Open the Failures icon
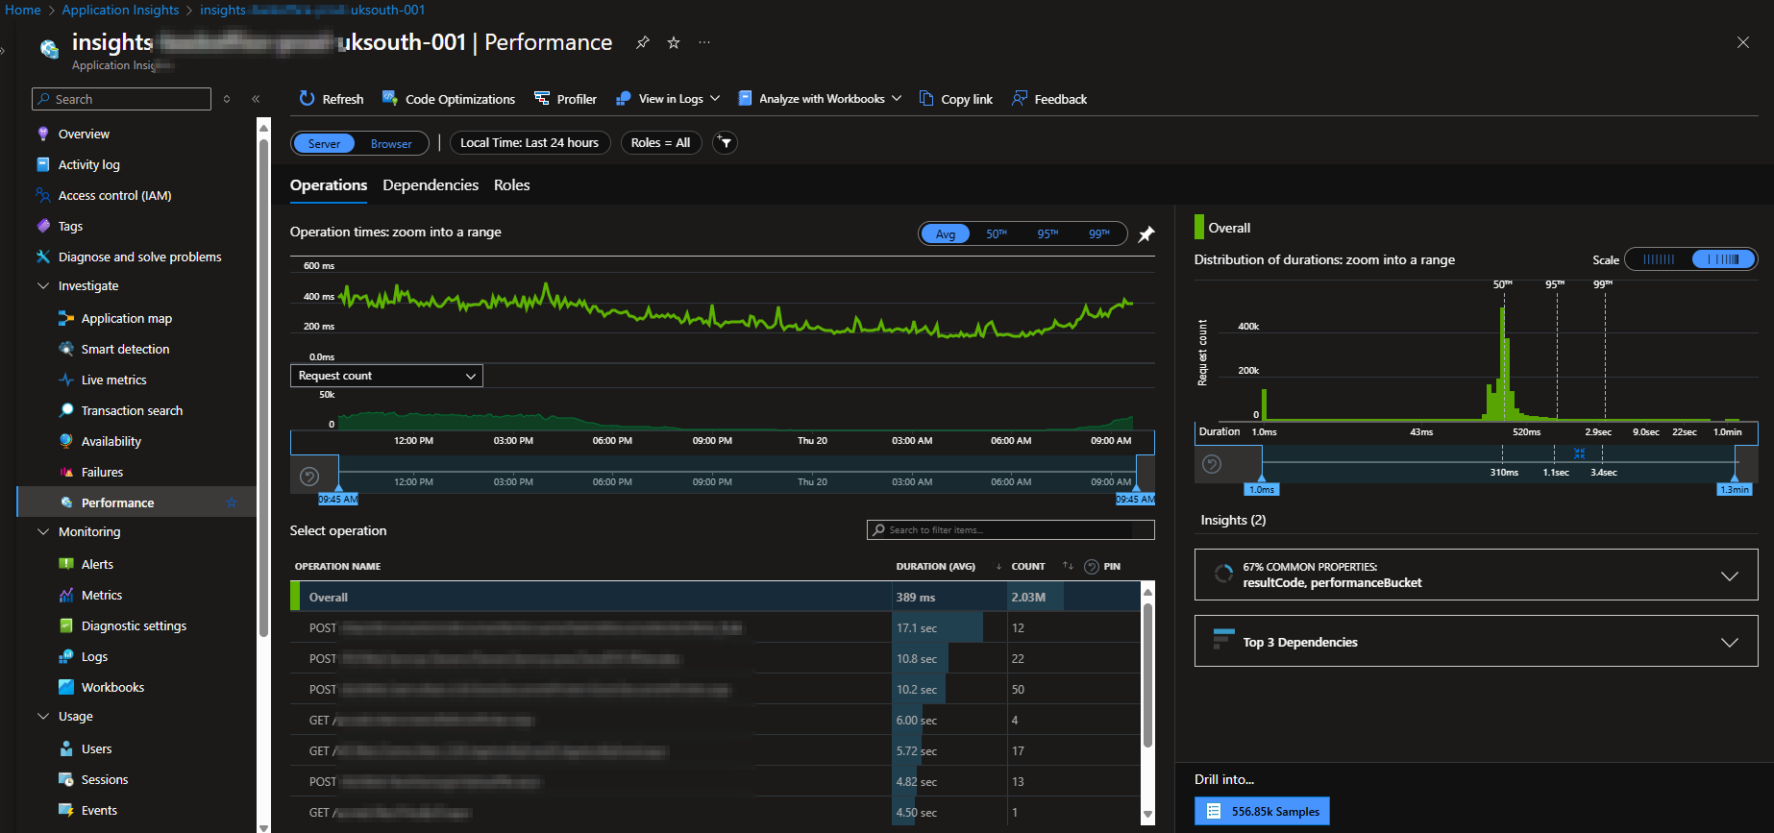1774x833 pixels. (x=65, y=472)
